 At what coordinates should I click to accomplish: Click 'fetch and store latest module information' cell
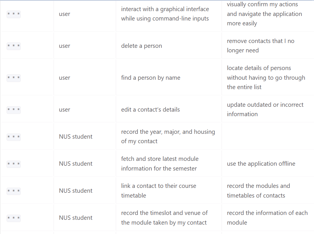coord(169,164)
